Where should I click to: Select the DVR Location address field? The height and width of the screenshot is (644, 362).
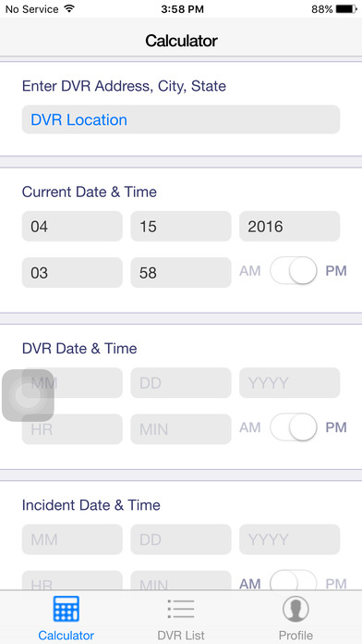click(x=181, y=119)
